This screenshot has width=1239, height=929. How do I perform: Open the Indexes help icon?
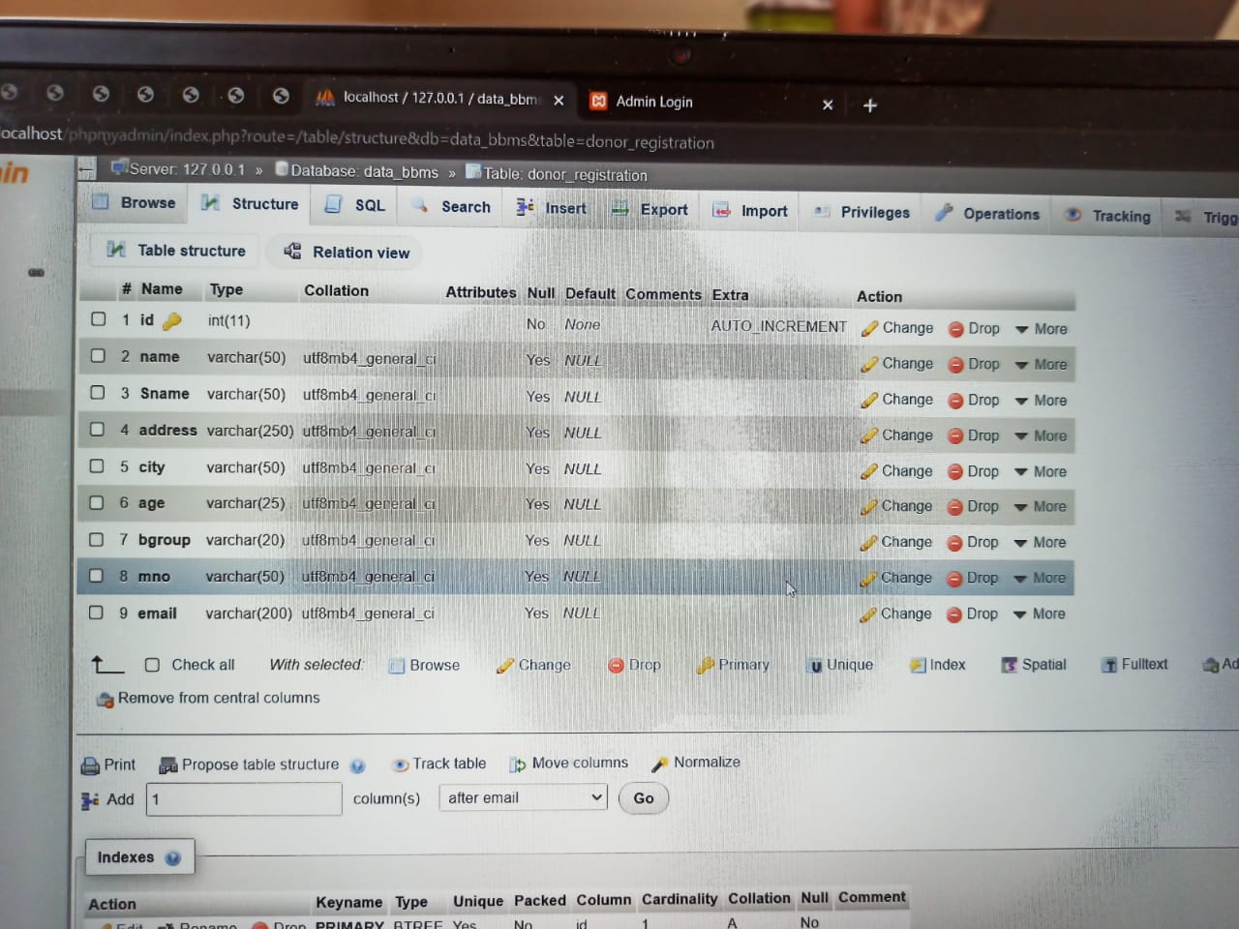(173, 857)
